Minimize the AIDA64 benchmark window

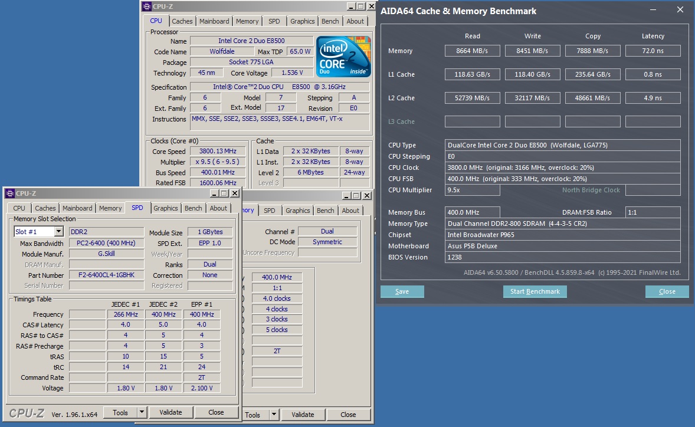pos(653,10)
